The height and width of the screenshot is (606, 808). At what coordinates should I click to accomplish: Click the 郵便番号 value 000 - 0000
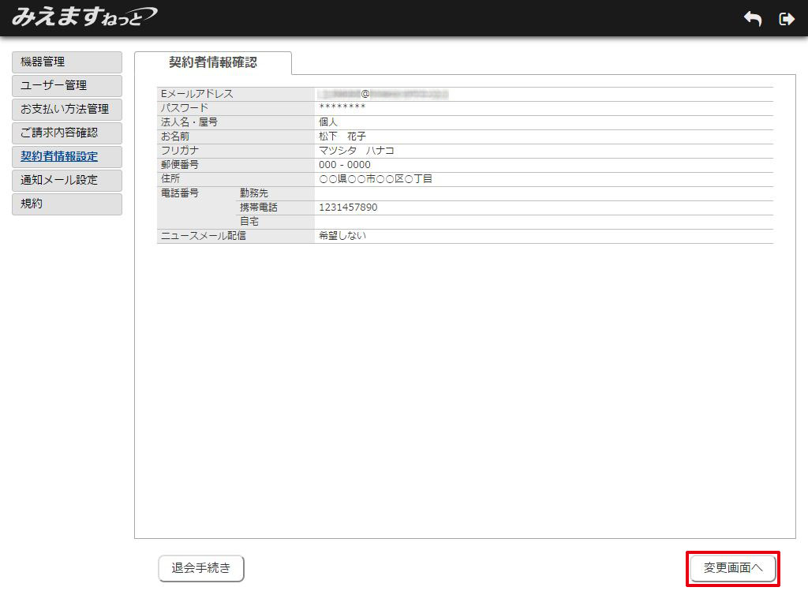(x=344, y=165)
